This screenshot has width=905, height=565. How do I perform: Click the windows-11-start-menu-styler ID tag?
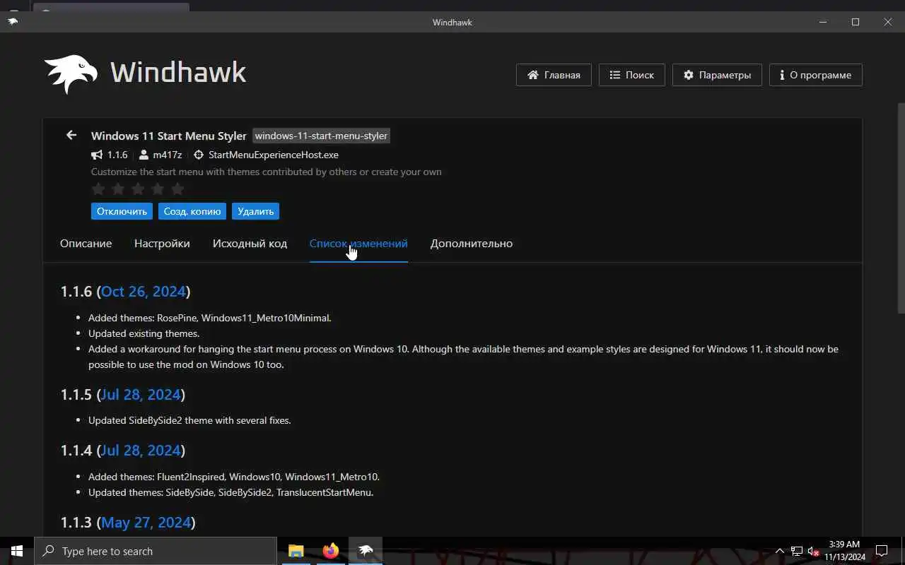point(321,136)
